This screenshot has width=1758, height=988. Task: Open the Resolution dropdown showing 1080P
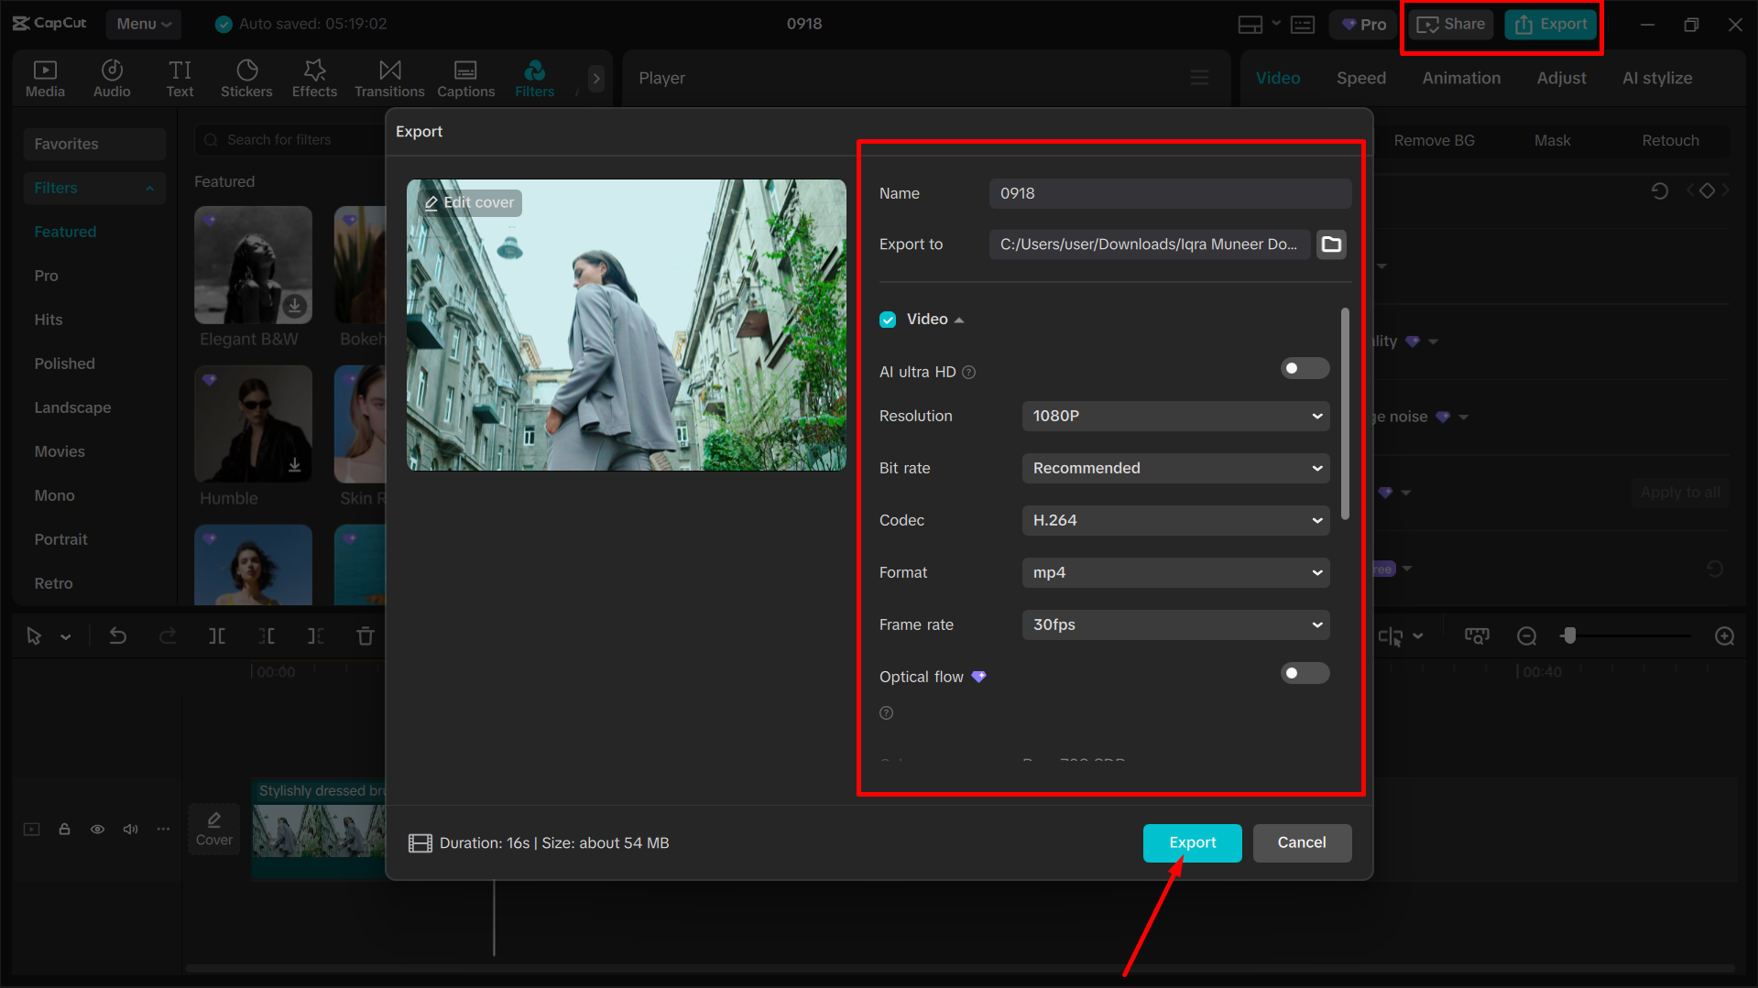(x=1175, y=416)
